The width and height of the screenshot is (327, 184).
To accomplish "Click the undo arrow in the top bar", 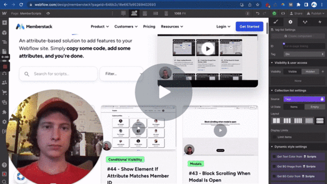I will pyautogui.click(x=258, y=13).
